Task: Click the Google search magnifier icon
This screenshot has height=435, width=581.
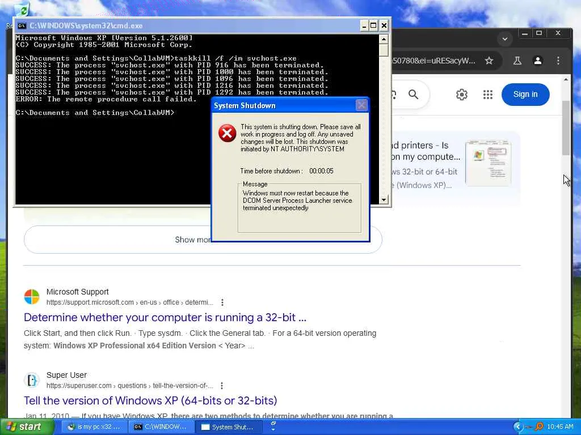Action: click(x=413, y=95)
